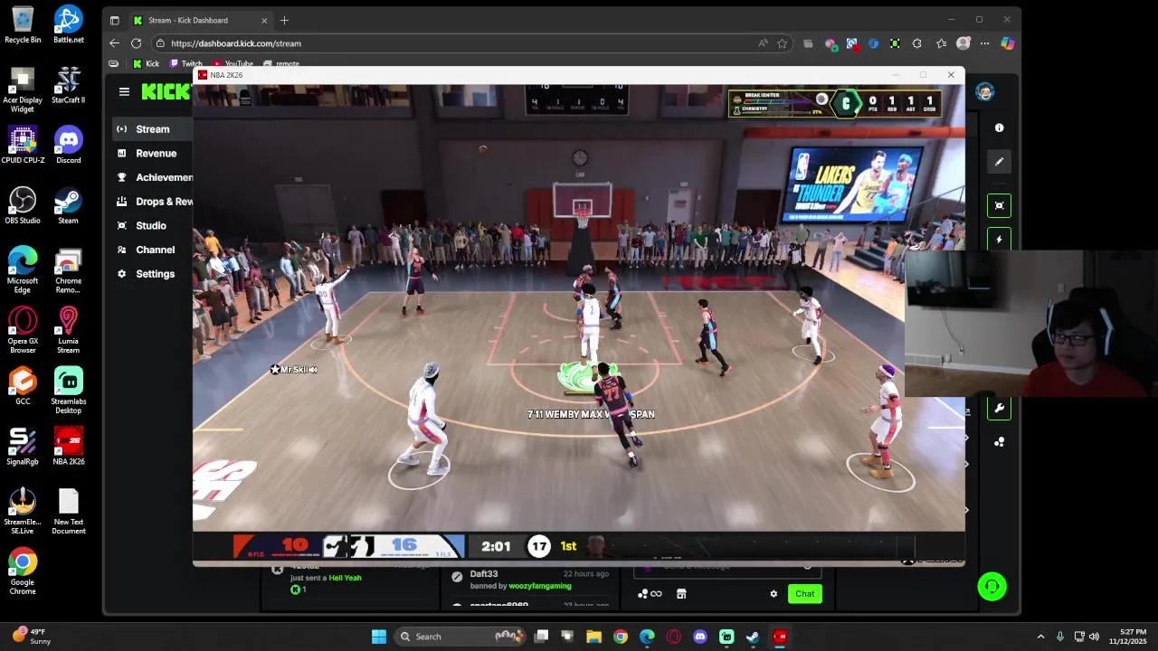1158x651 pixels.
Task: Send message with green Chat button
Action: (805, 594)
